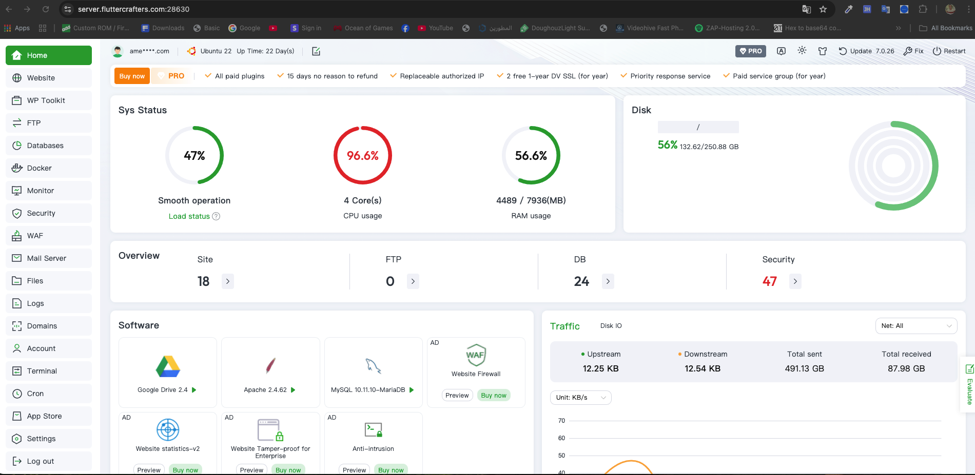
Task: Open the Unit: KB/s dropdown
Action: coord(580,398)
